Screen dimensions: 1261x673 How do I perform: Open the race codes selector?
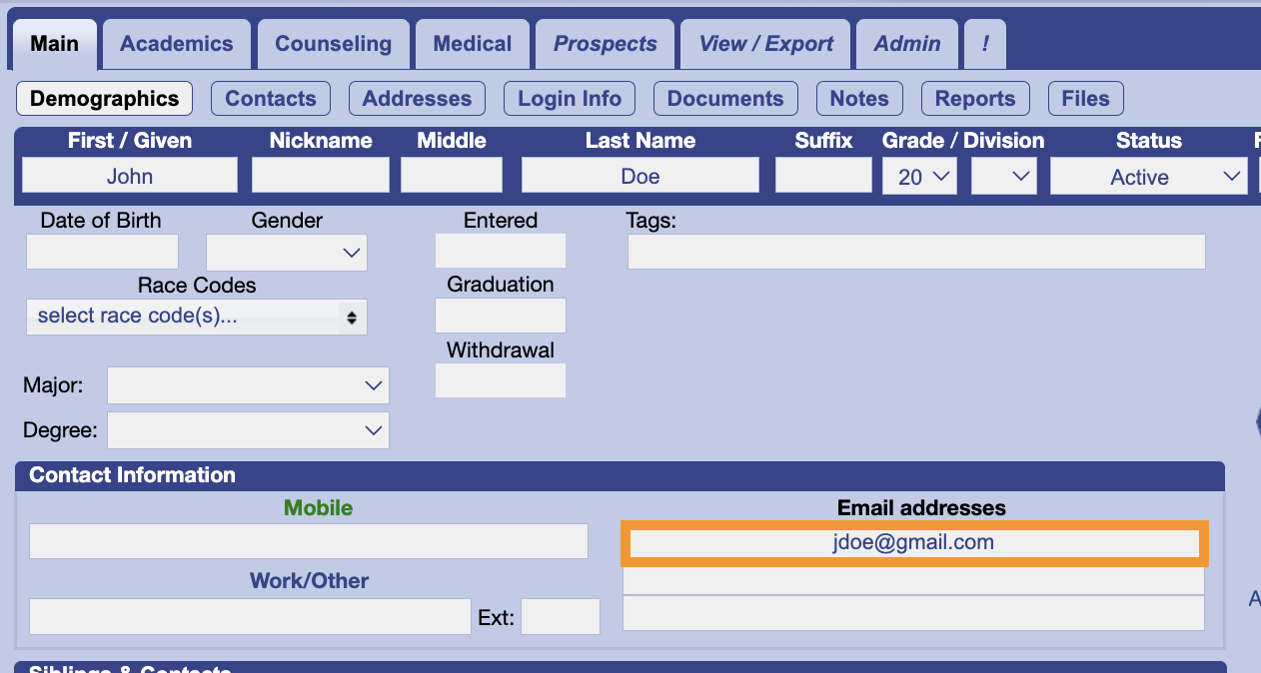(x=197, y=317)
